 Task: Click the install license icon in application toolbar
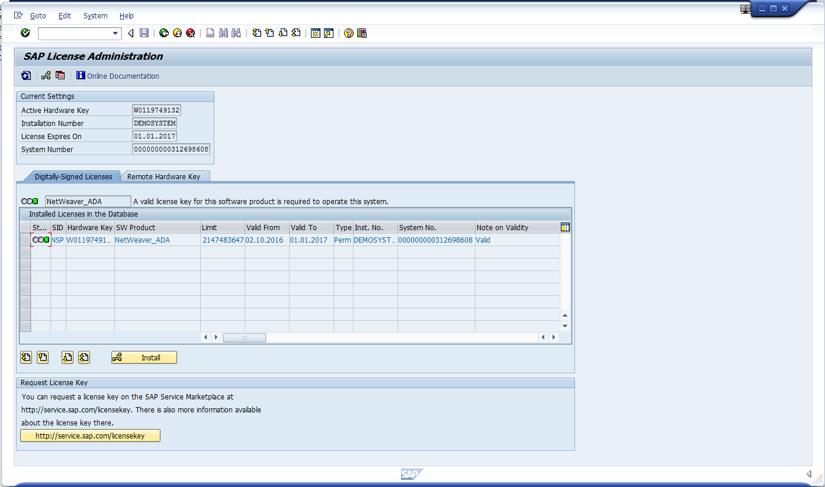tap(46, 76)
